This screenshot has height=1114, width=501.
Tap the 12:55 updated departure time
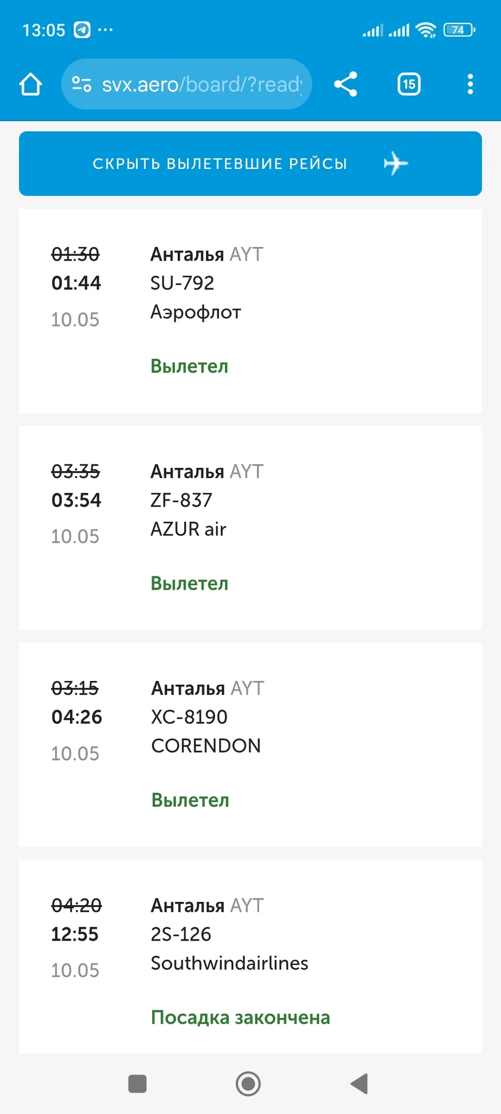click(x=75, y=934)
